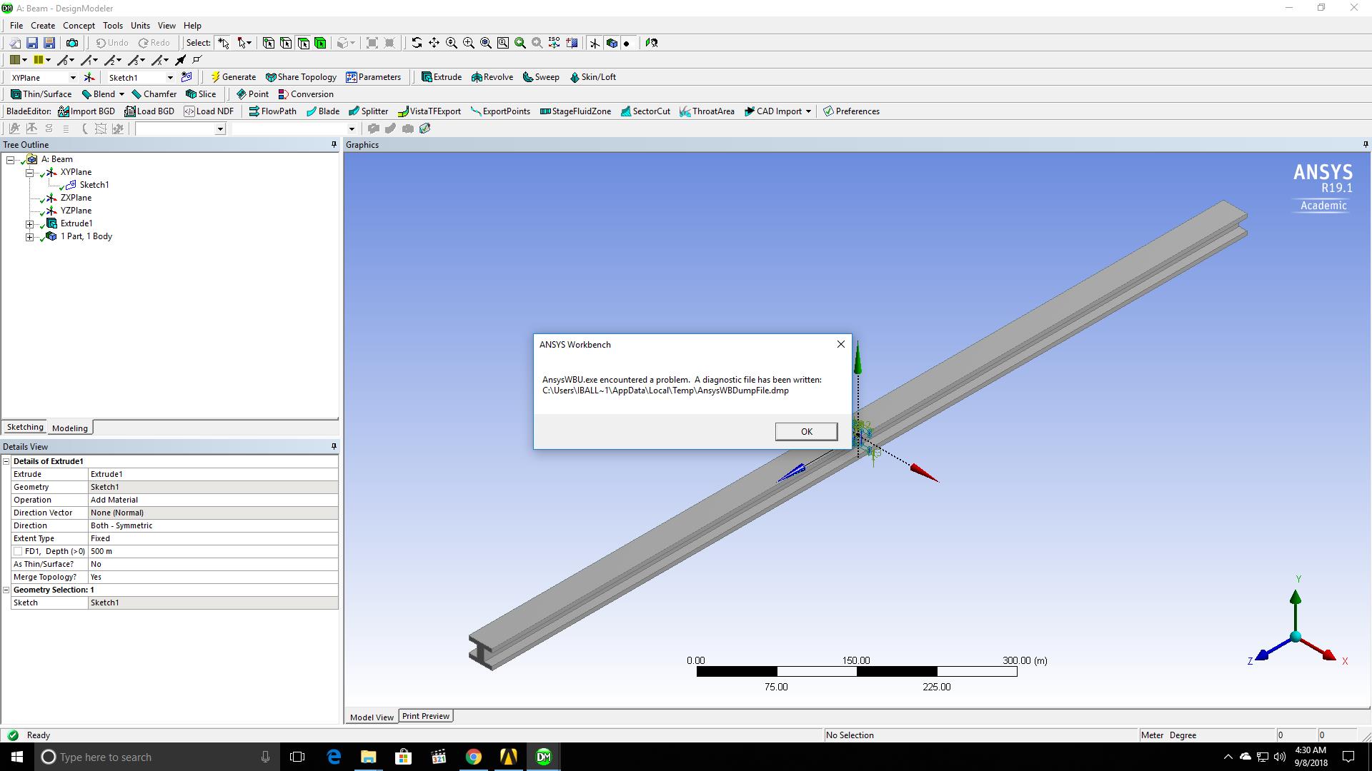
Task: Click the Thin/Surface button
Action: (41, 94)
